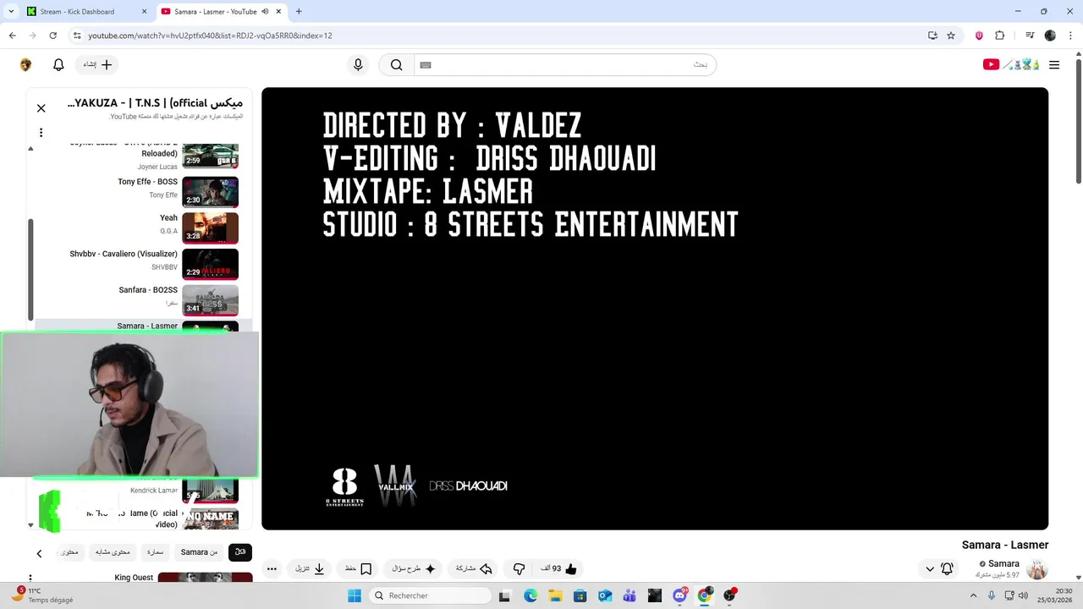
Task: Start voice search with the microphone
Action: (x=358, y=65)
